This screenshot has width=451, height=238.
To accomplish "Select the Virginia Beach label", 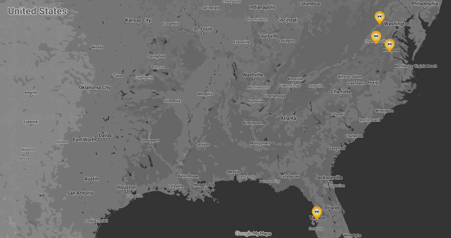I will click(425, 66).
